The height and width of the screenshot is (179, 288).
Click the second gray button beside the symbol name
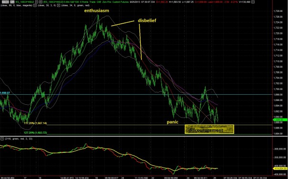tap(12, 2)
